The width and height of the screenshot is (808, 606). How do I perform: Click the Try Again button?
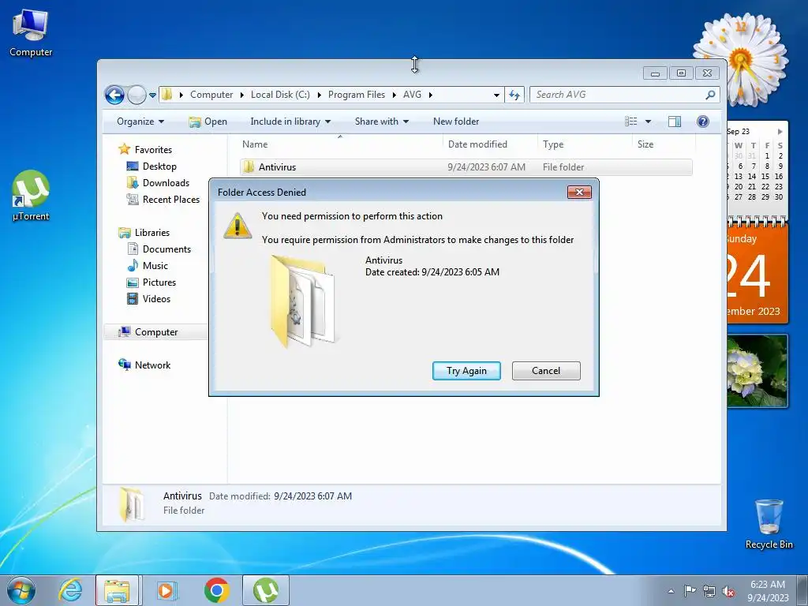466,371
